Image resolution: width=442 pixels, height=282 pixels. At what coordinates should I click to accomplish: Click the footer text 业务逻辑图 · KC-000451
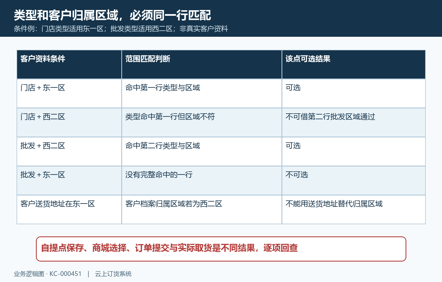point(48,274)
